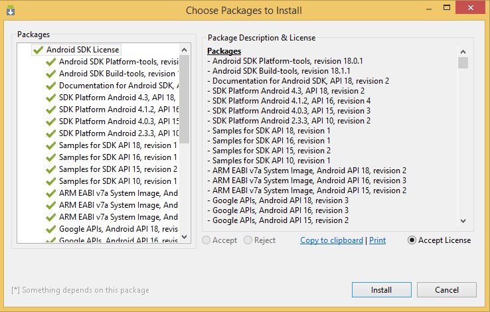Click checkmark icon for Documentation for Android SDK
This screenshot has height=312, width=490.
(50, 86)
